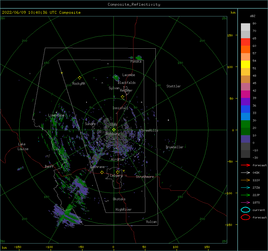The image size is (268, 251).
Task: Click the red forecast arrow in the legend
Action: point(245,165)
